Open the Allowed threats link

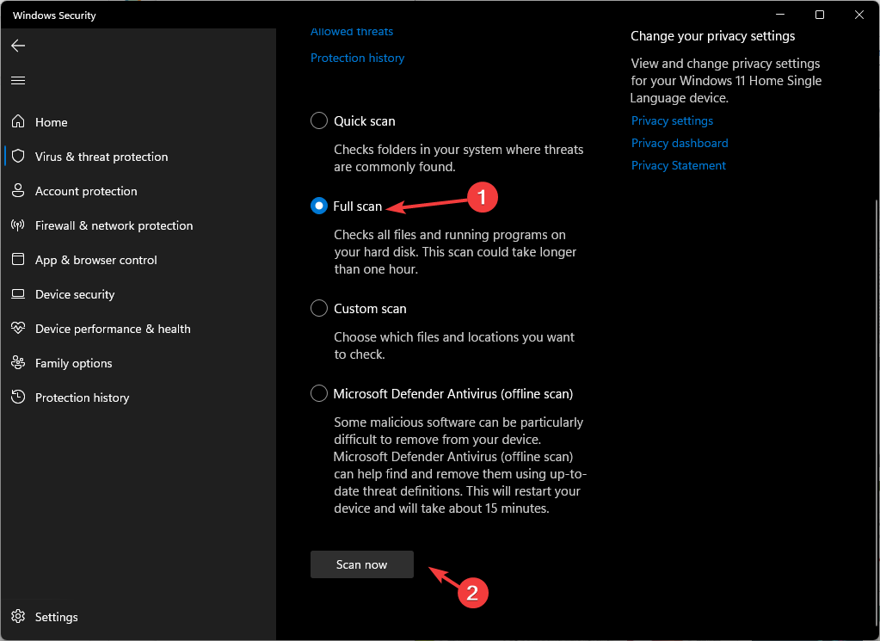coord(351,31)
